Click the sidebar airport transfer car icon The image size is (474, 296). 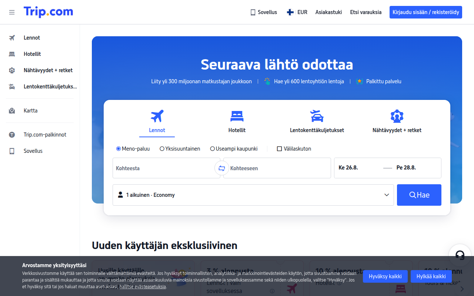pyautogui.click(x=12, y=87)
